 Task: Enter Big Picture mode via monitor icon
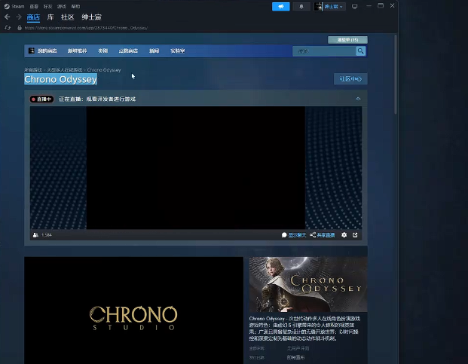[x=355, y=6]
